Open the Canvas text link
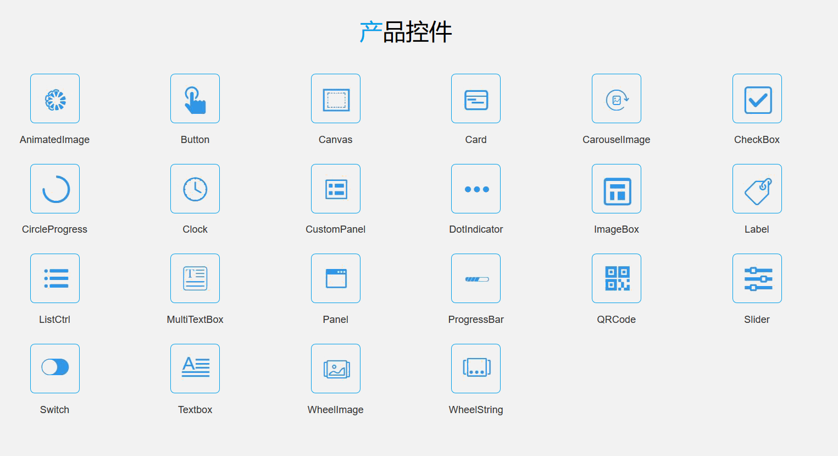The height and width of the screenshot is (456, 838). pyautogui.click(x=336, y=140)
